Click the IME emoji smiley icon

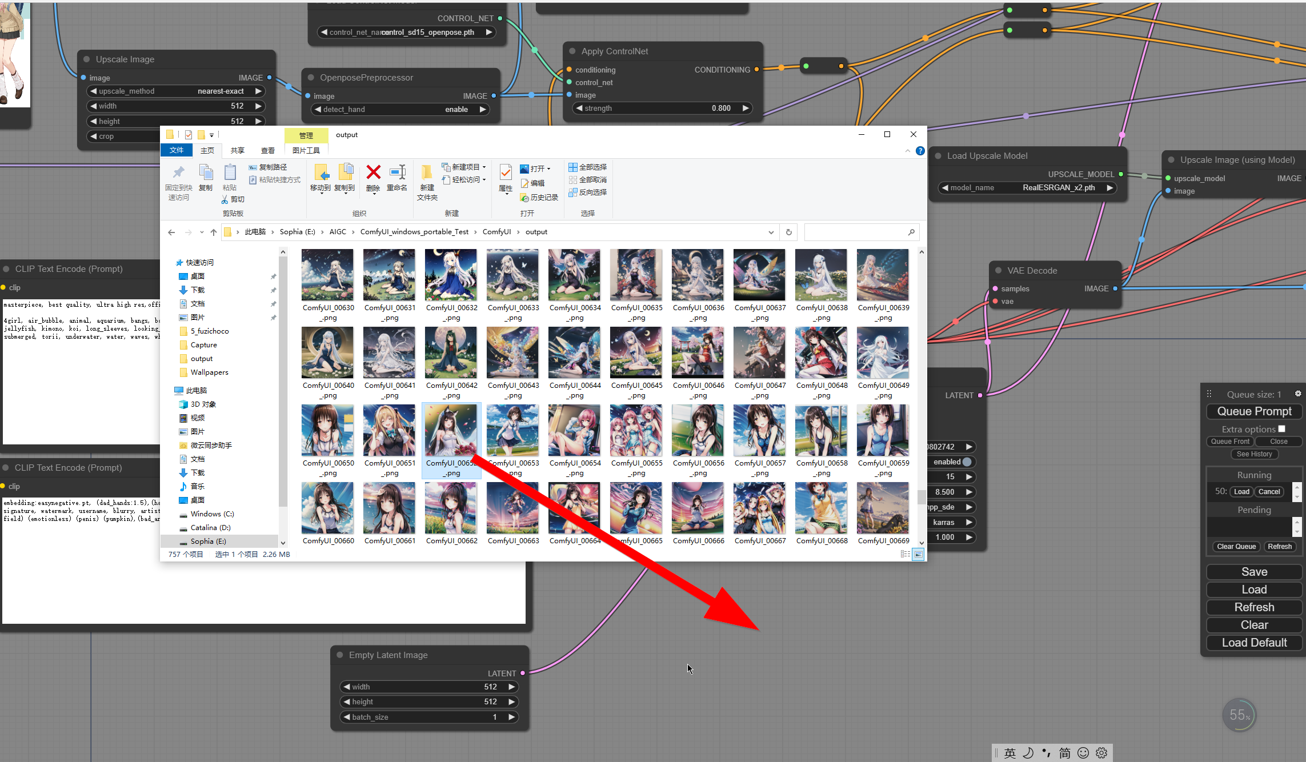click(x=1083, y=753)
